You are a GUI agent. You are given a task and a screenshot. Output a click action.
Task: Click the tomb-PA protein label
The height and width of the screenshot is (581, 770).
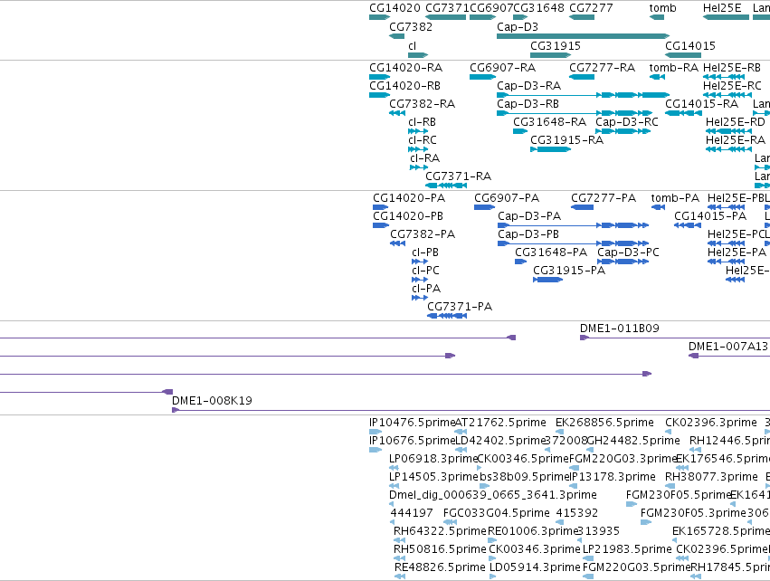click(x=675, y=198)
